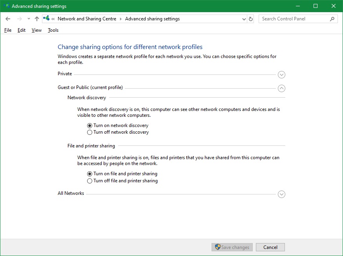Select Turn off network discovery

click(x=118, y=132)
